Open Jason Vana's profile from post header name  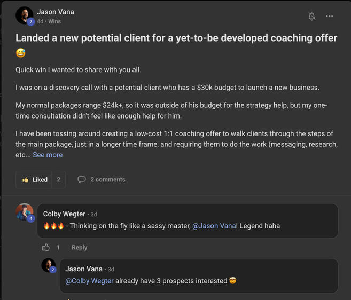(56, 12)
